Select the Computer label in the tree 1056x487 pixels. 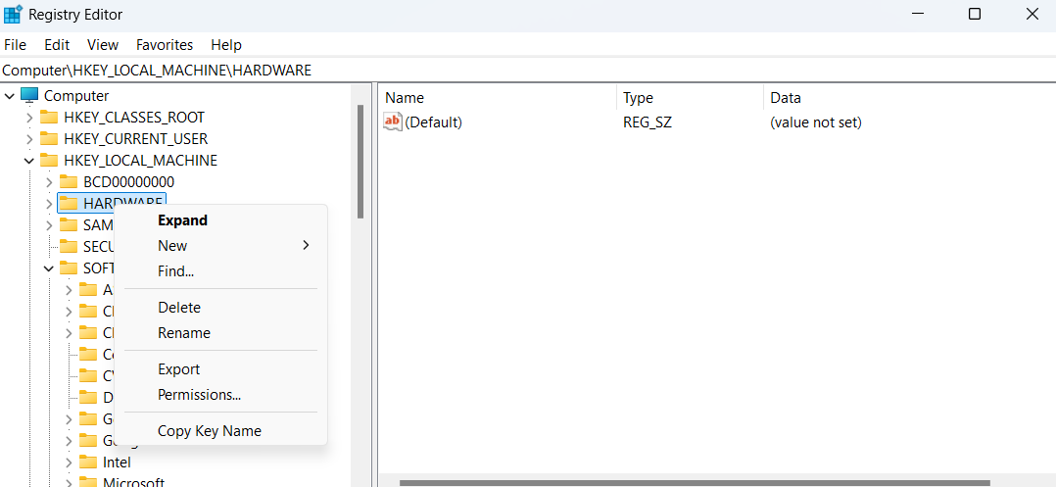pyautogui.click(x=76, y=96)
